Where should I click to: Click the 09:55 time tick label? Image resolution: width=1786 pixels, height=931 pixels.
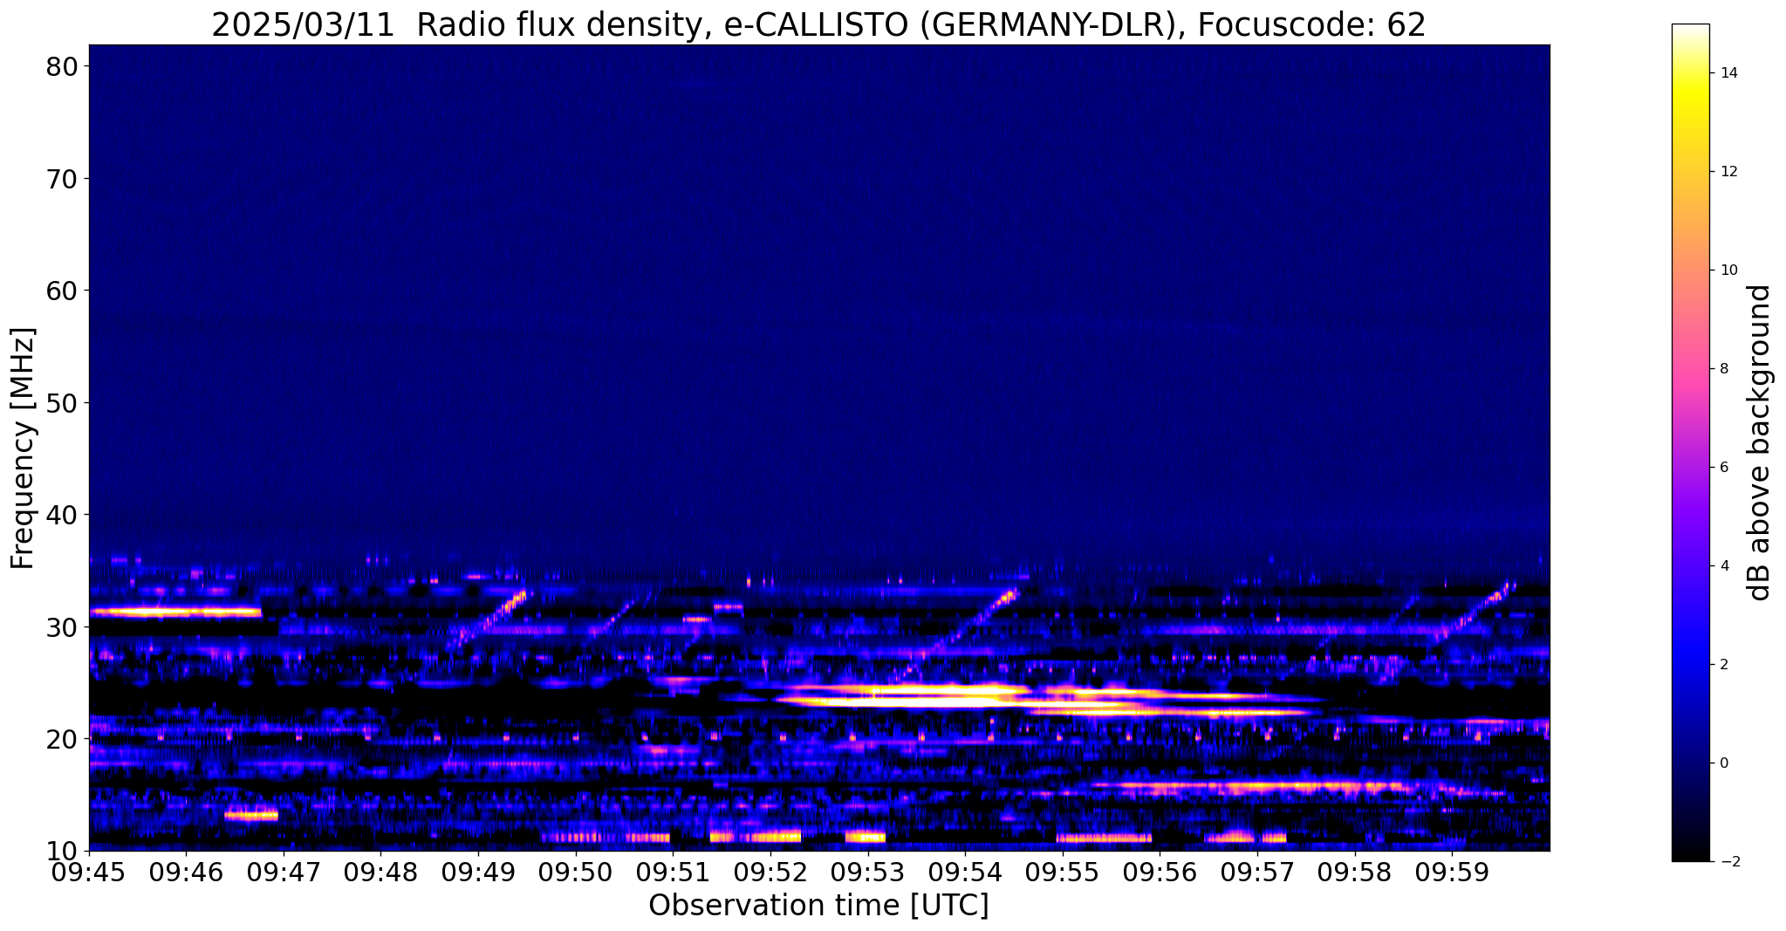pos(1063,872)
